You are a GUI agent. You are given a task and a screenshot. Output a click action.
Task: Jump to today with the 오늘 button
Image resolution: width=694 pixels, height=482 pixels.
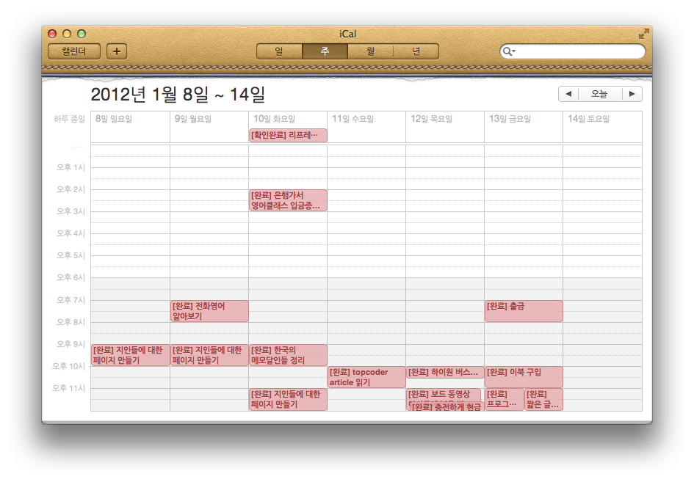[599, 94]
